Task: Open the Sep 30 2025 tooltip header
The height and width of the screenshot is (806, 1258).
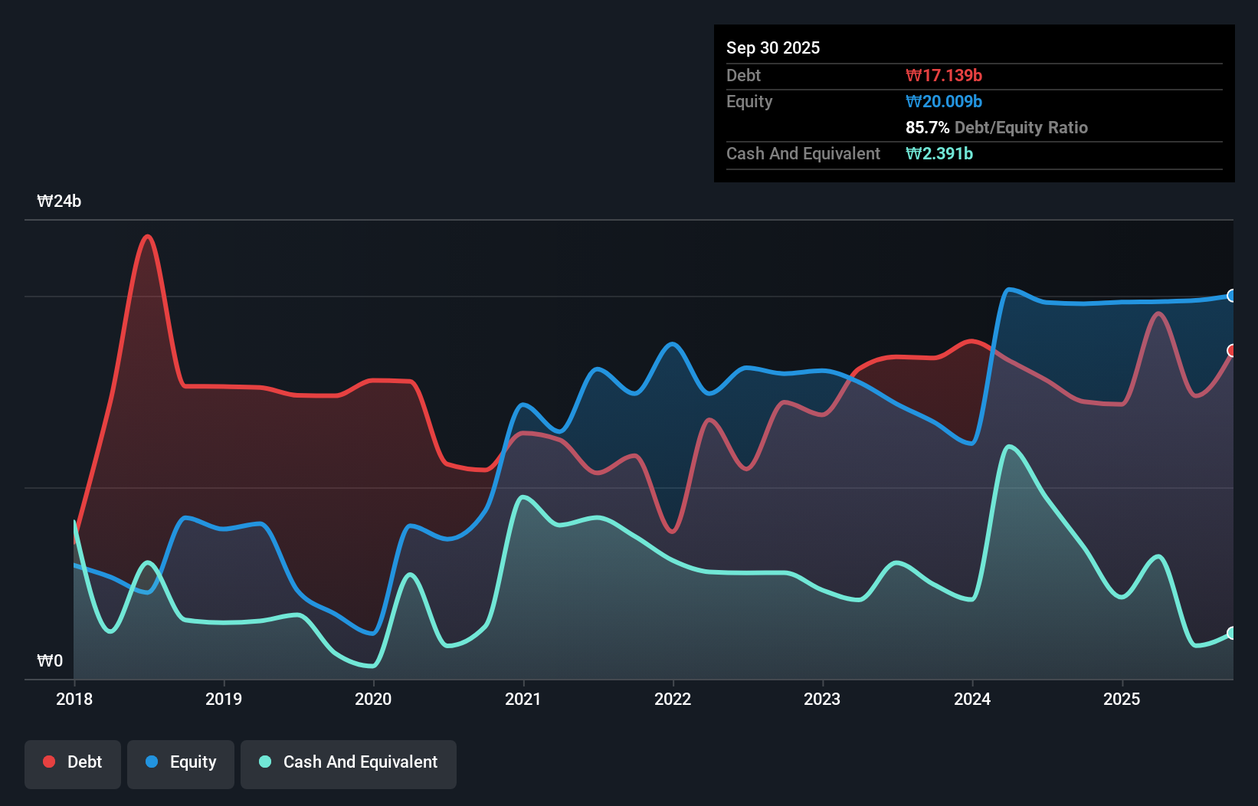Action: pyautogui.click(x=773, y=48)
